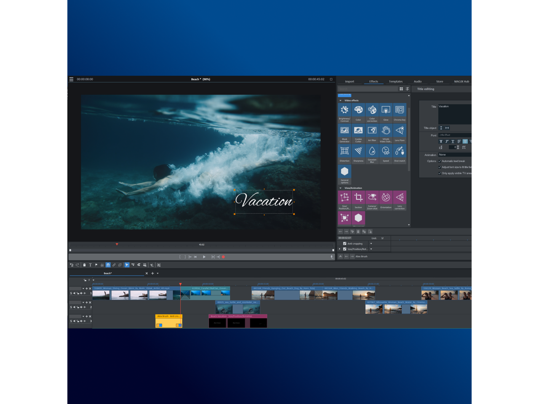This screenshot has height=404, width=539.
Task: Click the title text tool in timeline toolbar
Action: 90,265
